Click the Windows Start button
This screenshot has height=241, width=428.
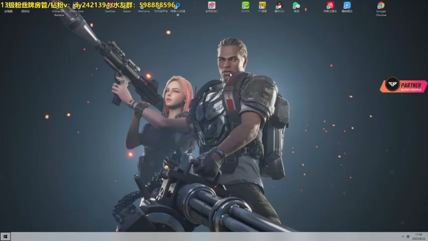click(5, 236)
